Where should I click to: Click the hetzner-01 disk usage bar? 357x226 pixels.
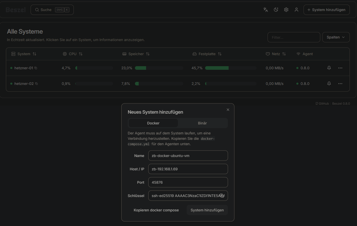point(231,68)
